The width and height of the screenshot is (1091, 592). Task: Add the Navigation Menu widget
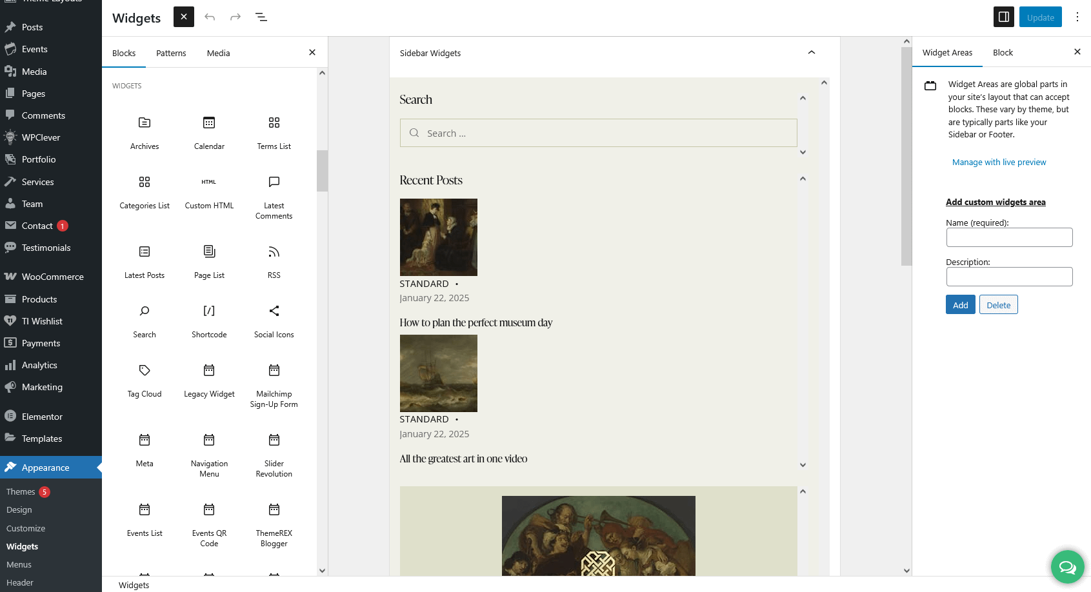209,455
